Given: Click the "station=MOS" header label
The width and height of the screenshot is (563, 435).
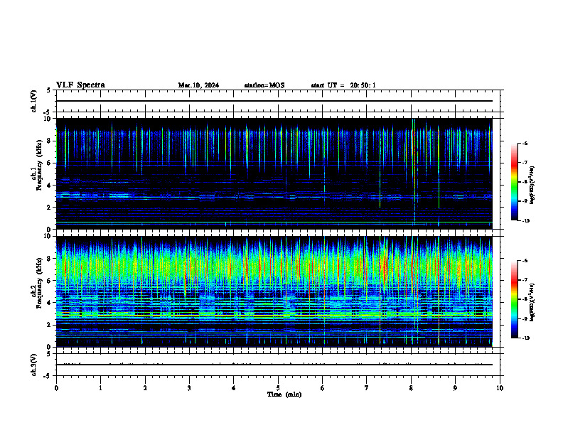Looking at the screenshot, I should [x=264, y=85].
